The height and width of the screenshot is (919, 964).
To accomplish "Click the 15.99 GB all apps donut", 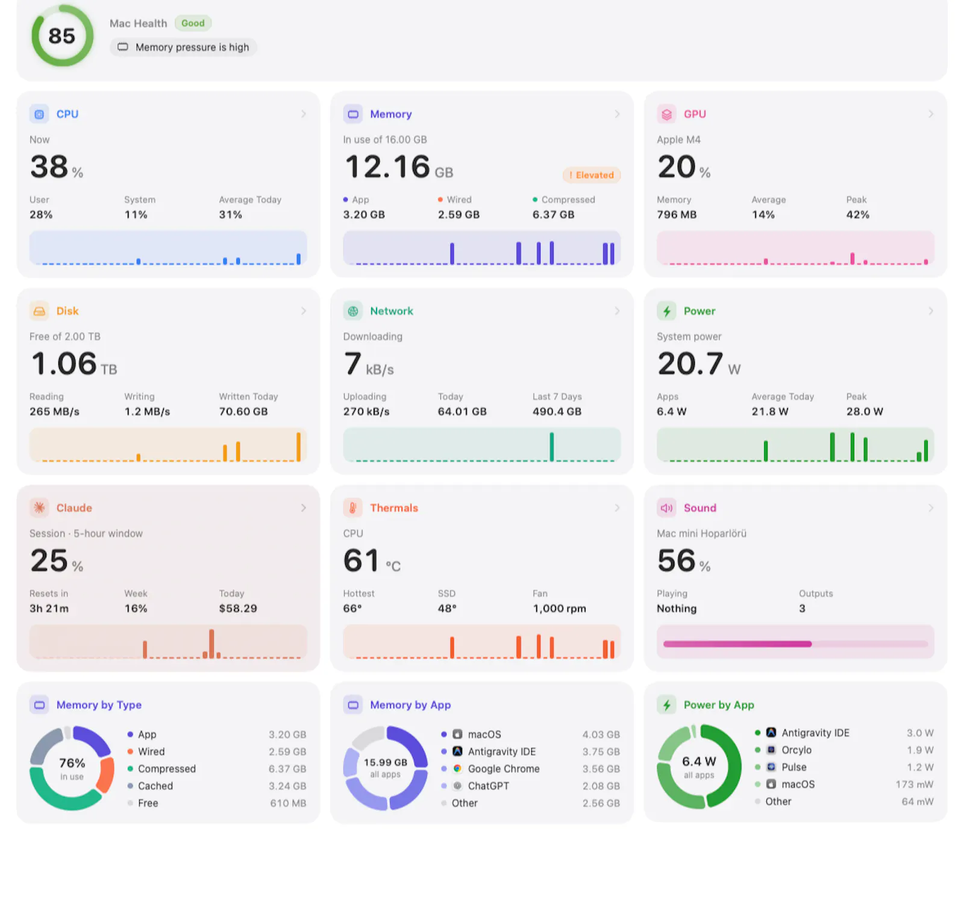I will click(x=386, y=768).
